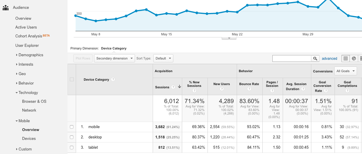Click the search magnifier icon button

coord(315,59)
